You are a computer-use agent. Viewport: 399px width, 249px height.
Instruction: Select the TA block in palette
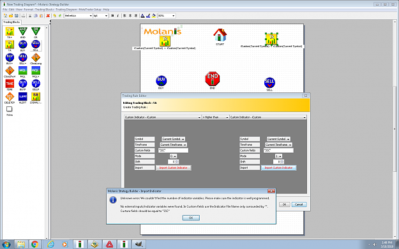10,45
